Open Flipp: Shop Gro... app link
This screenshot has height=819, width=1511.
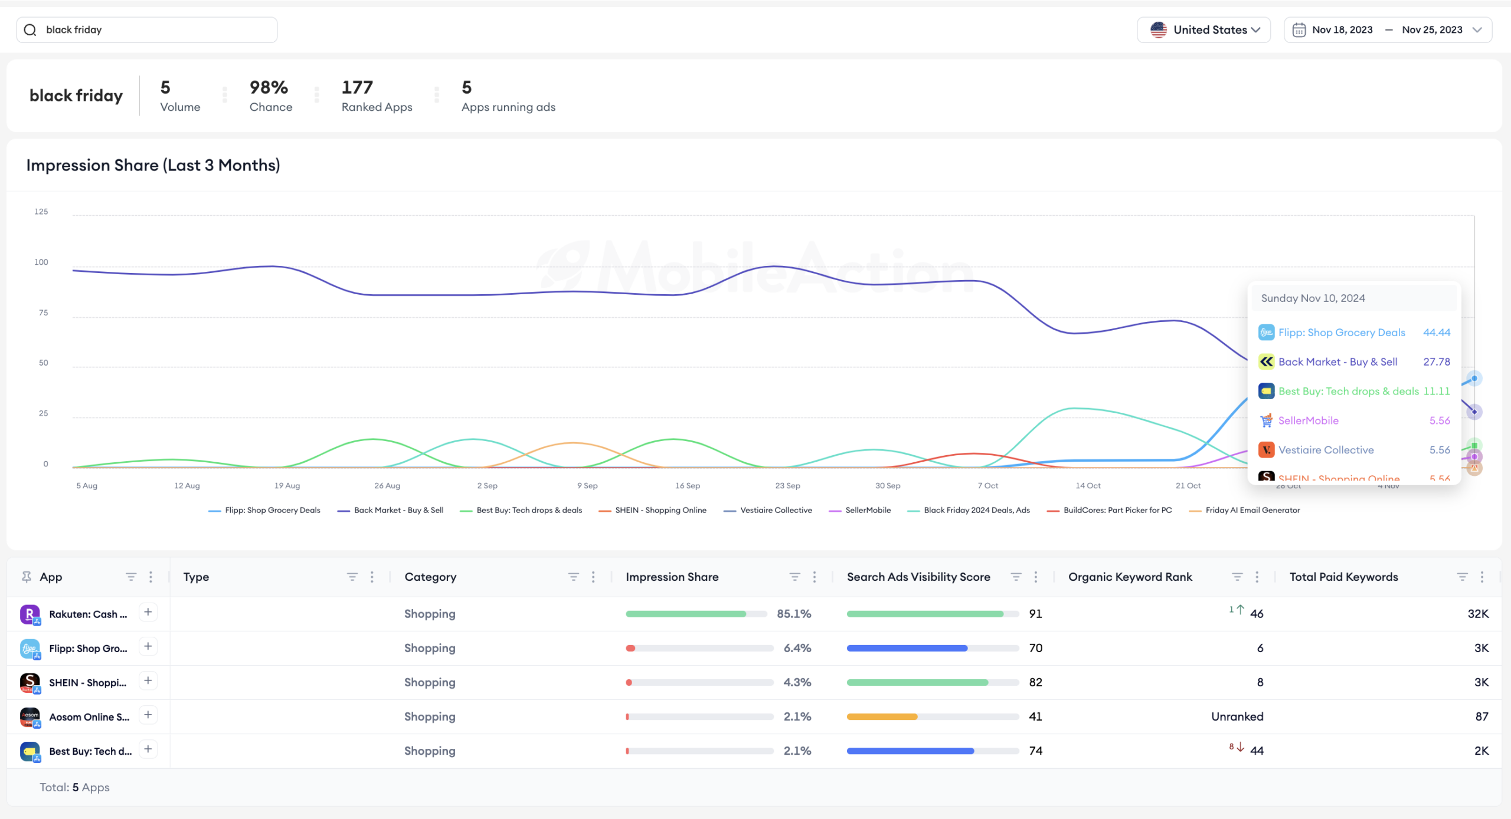tap(88, 649)
